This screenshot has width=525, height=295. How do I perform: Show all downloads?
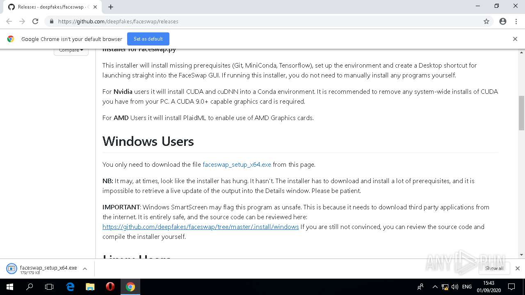click(494, 268)
